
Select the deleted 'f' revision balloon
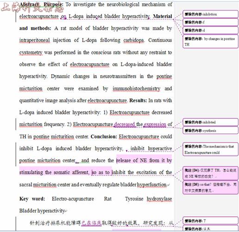(210, 22)
